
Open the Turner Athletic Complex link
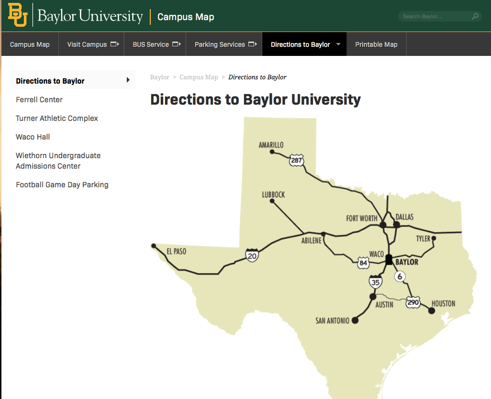[56, 118]
